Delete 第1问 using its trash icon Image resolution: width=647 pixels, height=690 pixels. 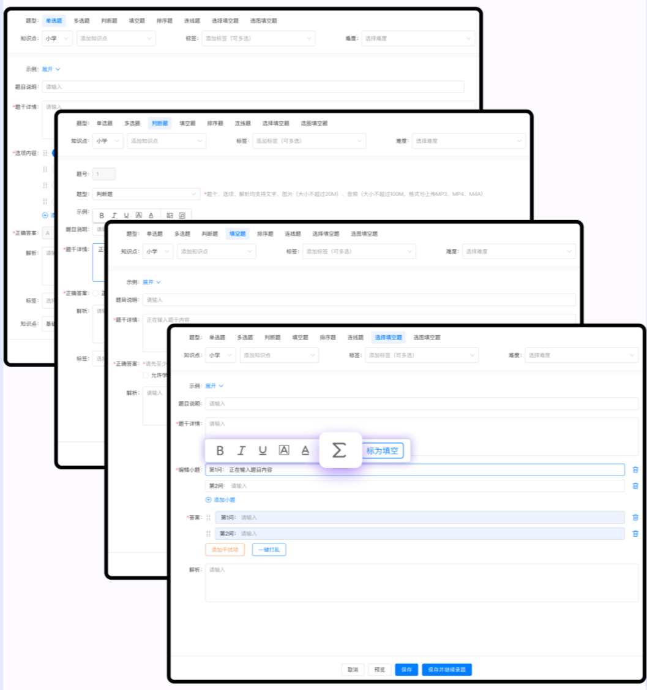635,470
